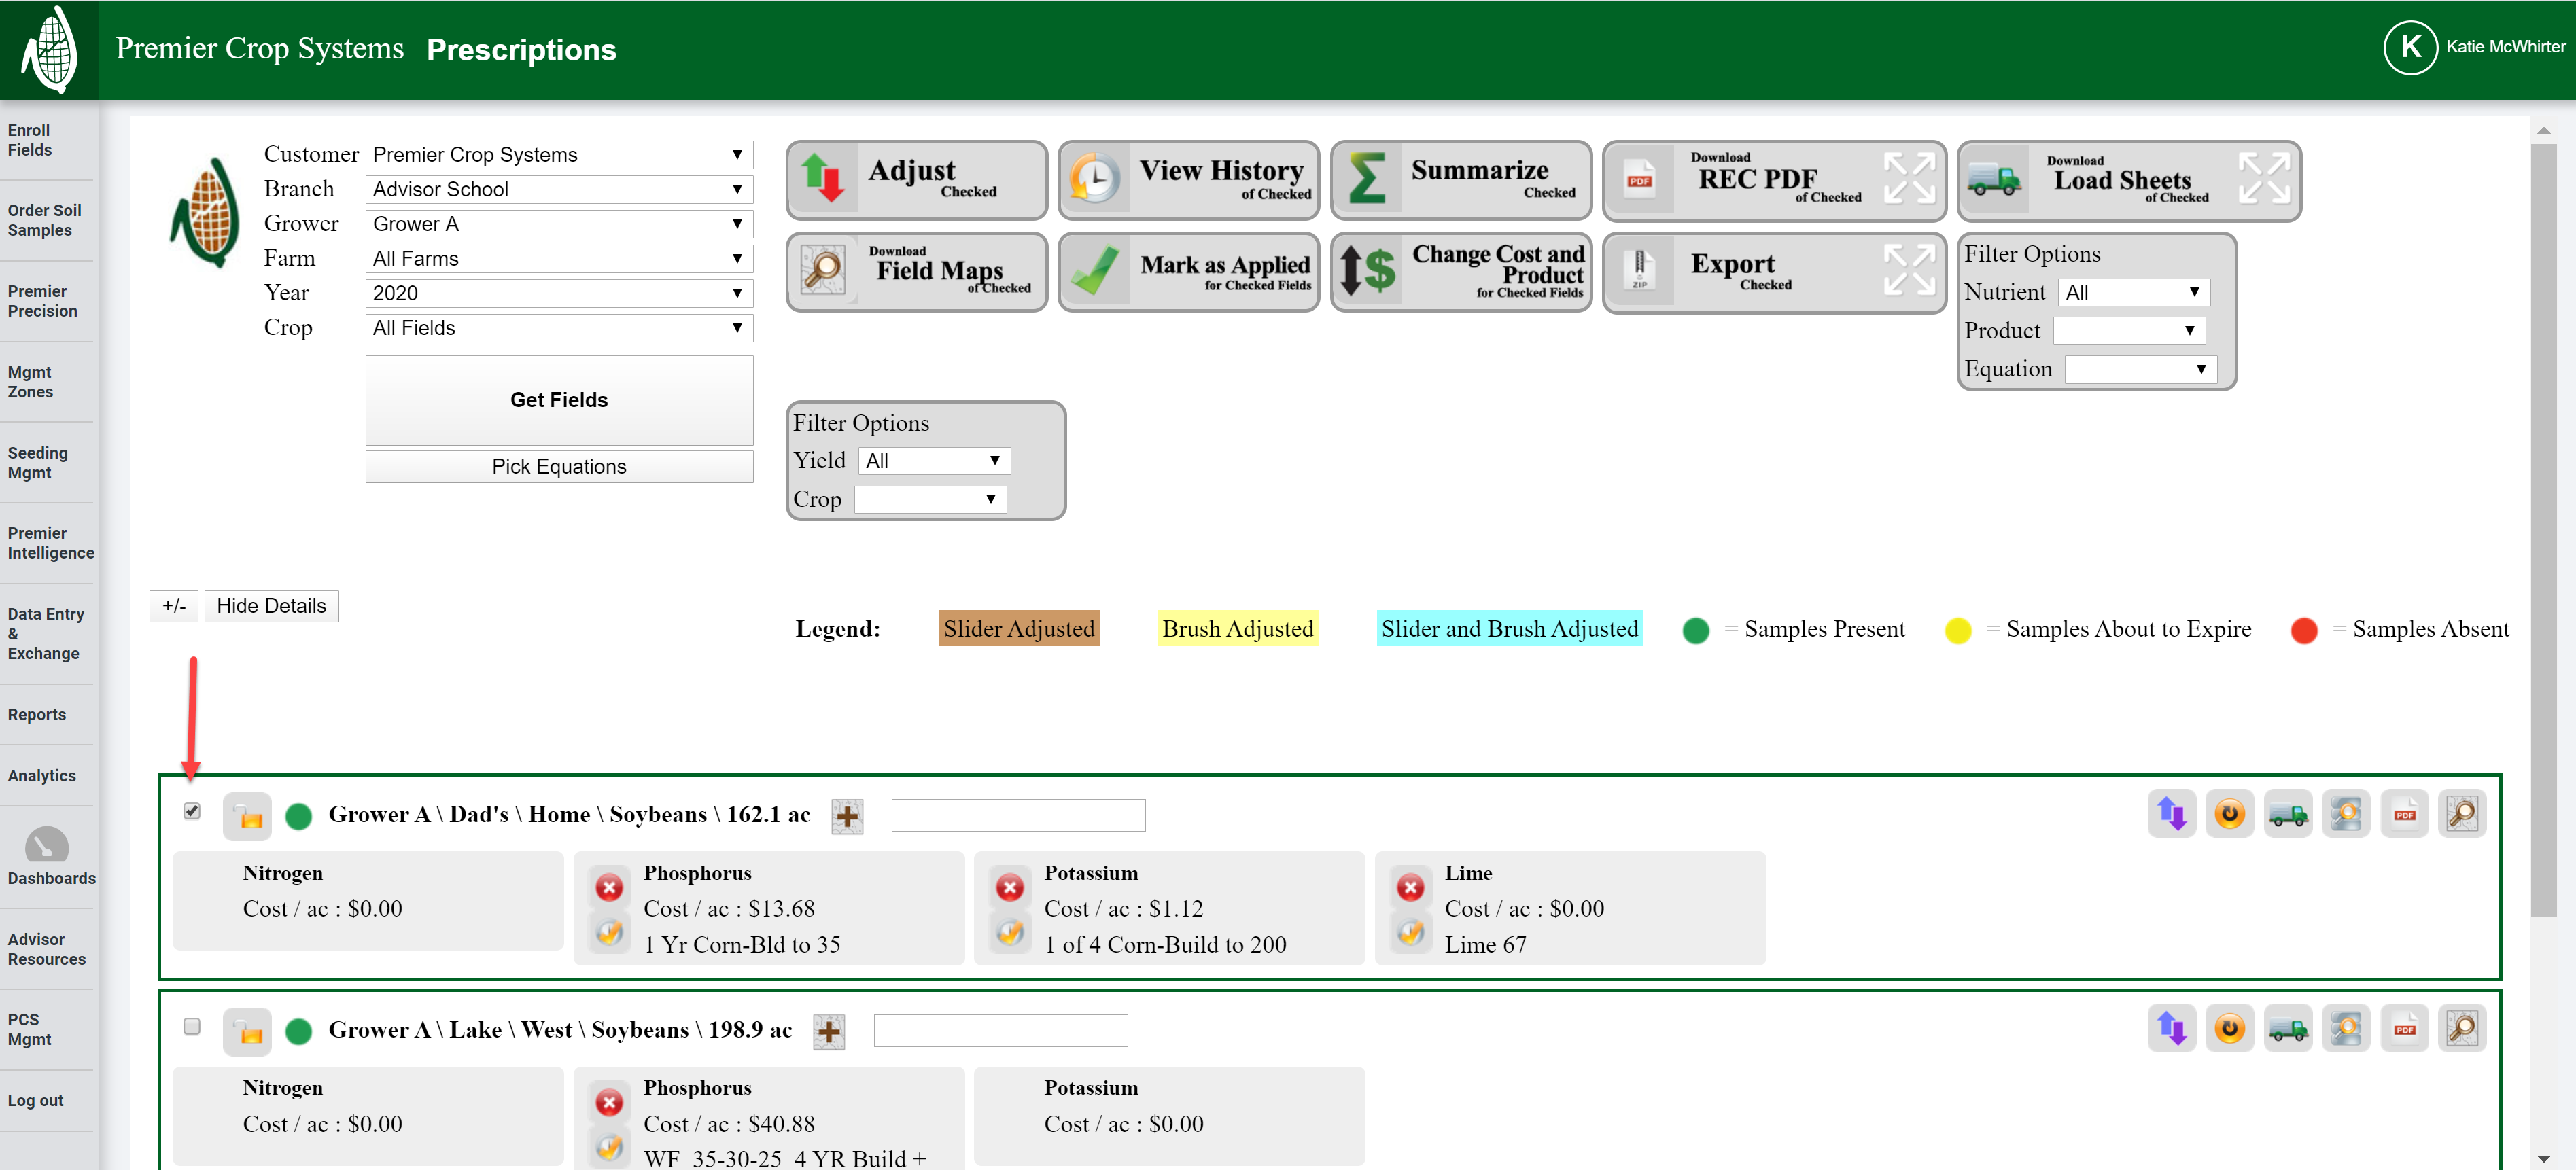Open the Grower dropdown showing Grower A
Viewport: 2576px width, 1170px height.
coord(558,224)
